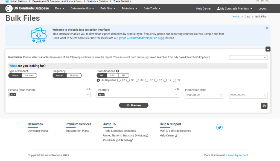This screenshot has height=161, width=280.
Task: Click the Preview button
Action: tap(134, 105)
